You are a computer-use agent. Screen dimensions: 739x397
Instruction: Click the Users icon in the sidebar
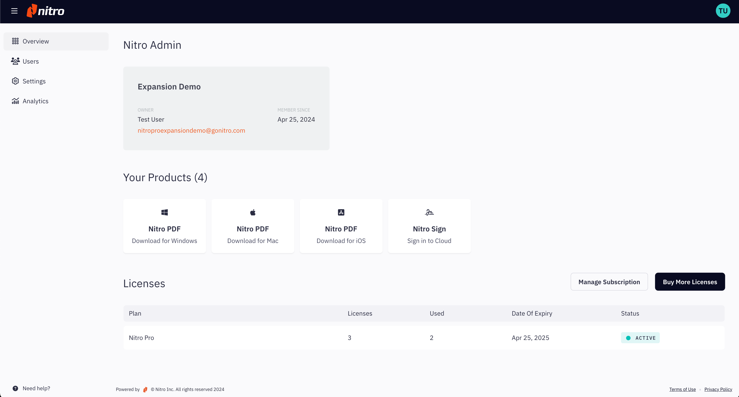(16, 61)
